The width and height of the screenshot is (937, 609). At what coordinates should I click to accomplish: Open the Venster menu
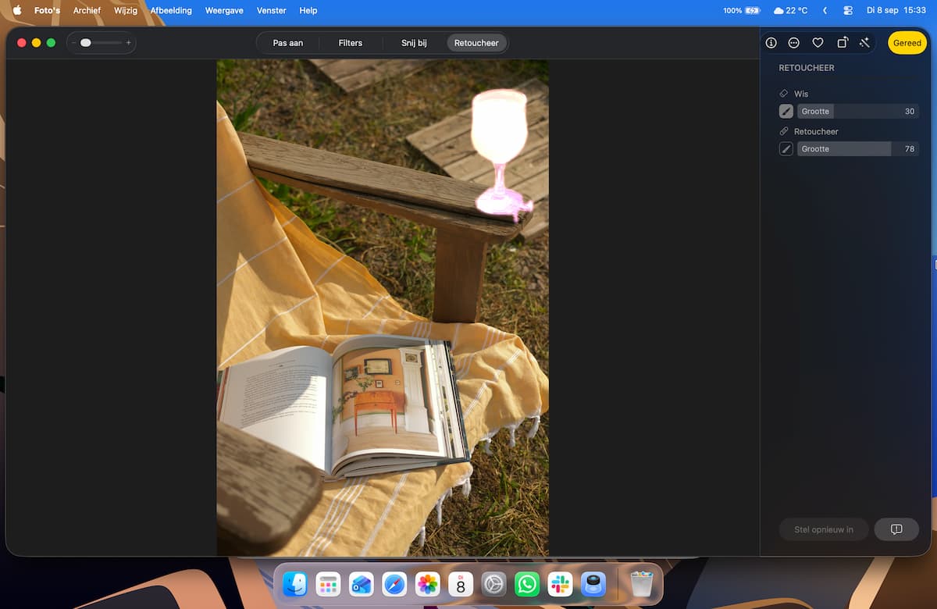pos(272,11)
